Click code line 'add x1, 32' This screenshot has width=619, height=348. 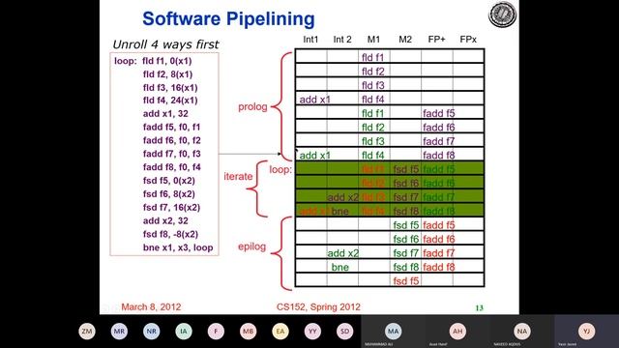click(x=165, y=114)
